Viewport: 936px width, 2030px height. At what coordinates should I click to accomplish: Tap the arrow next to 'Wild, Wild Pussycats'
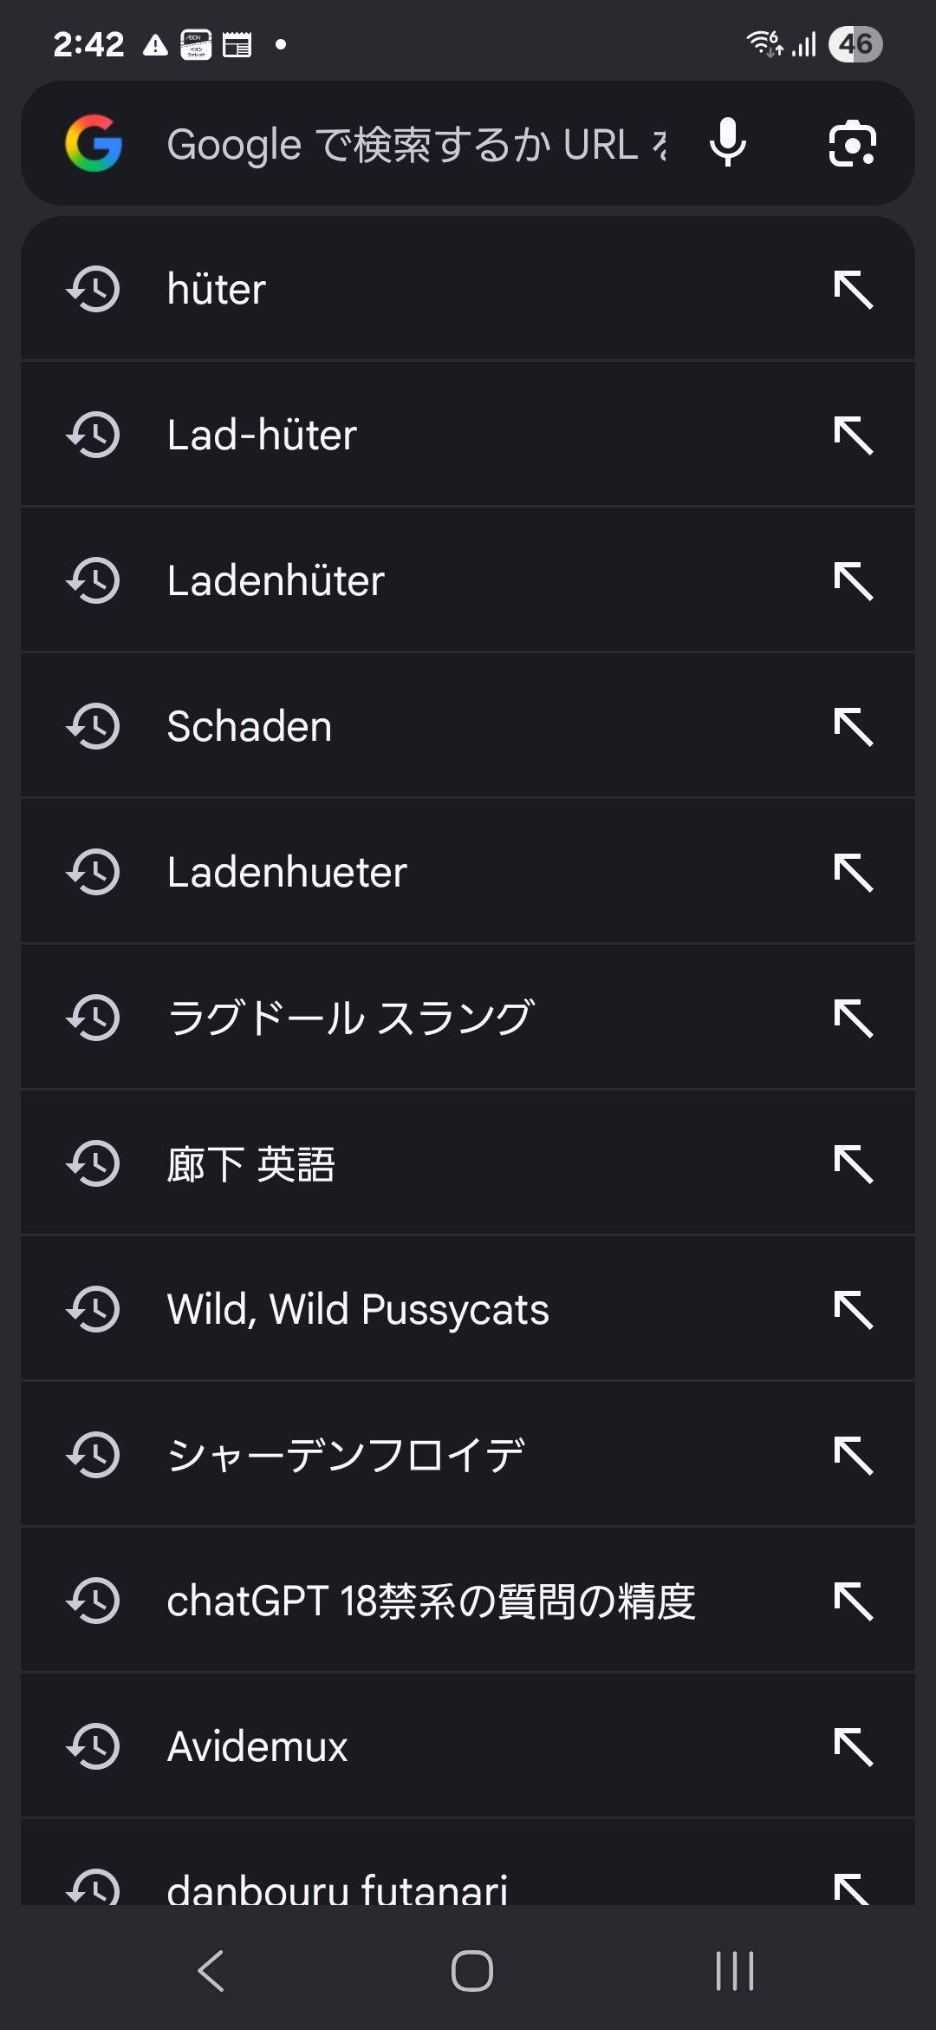853,1309
